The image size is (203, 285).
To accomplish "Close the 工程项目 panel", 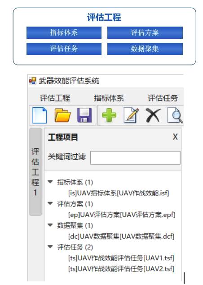I will point(175,137).
